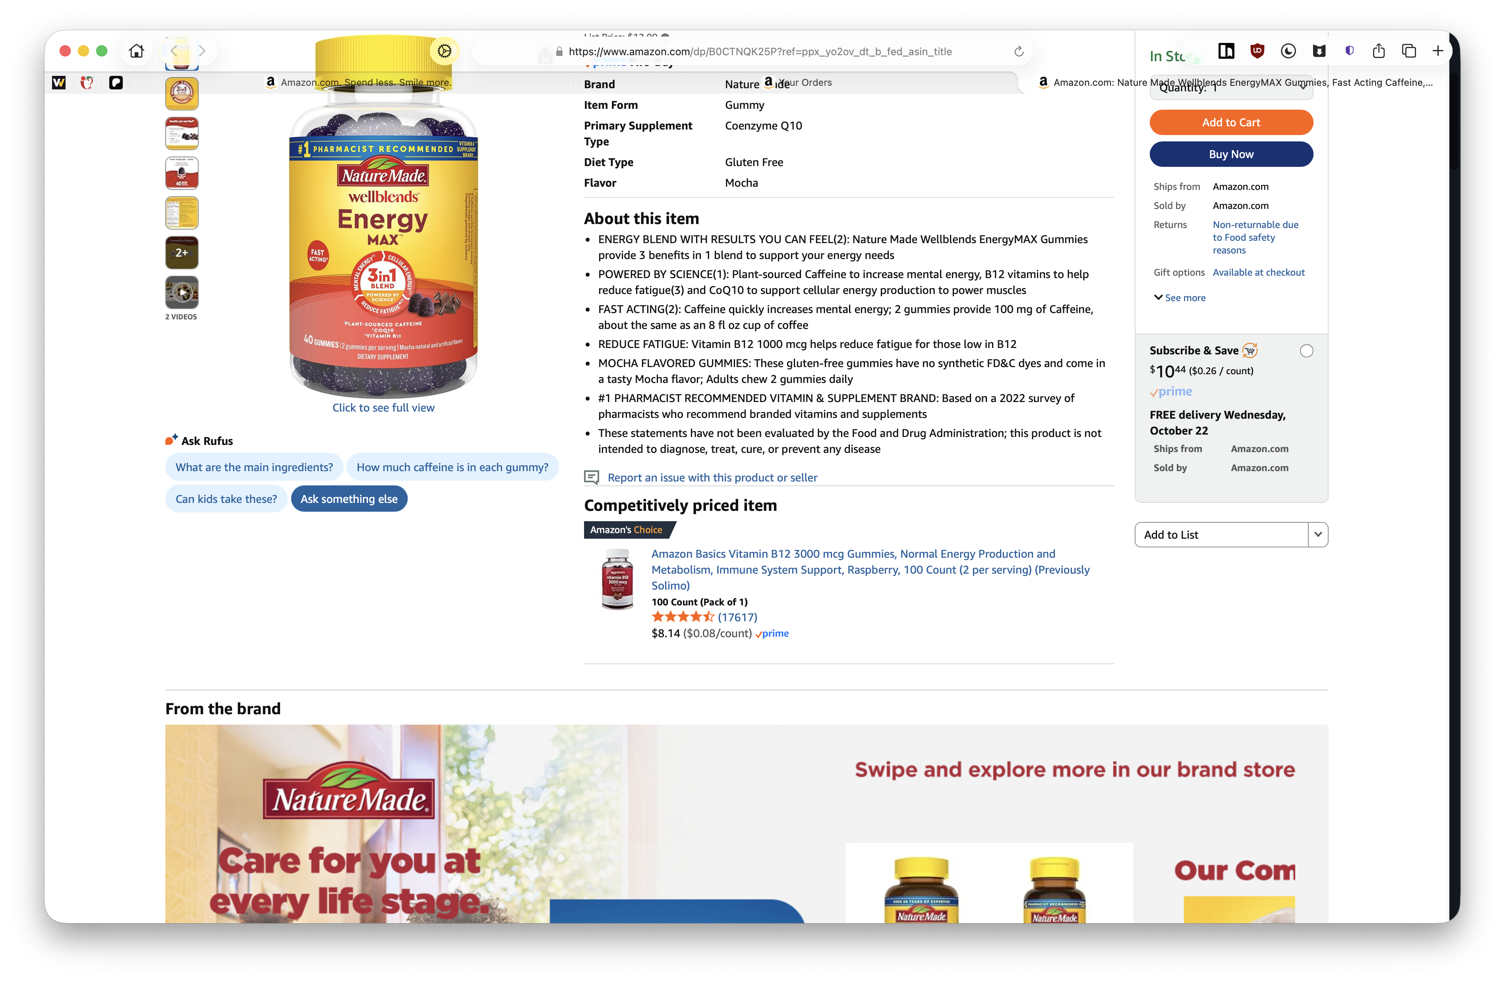
Task: Click the report issue speech bubble icon
Action: click(591, 477)
